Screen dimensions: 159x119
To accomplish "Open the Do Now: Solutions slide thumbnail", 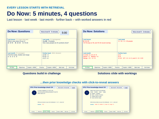I will pos(117,49).
